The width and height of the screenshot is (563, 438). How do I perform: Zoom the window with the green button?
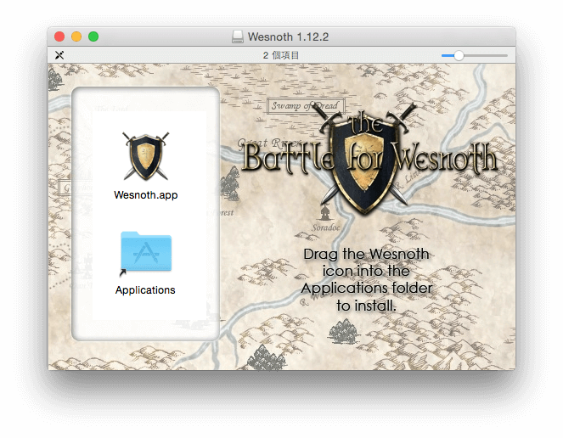(93, 36)
